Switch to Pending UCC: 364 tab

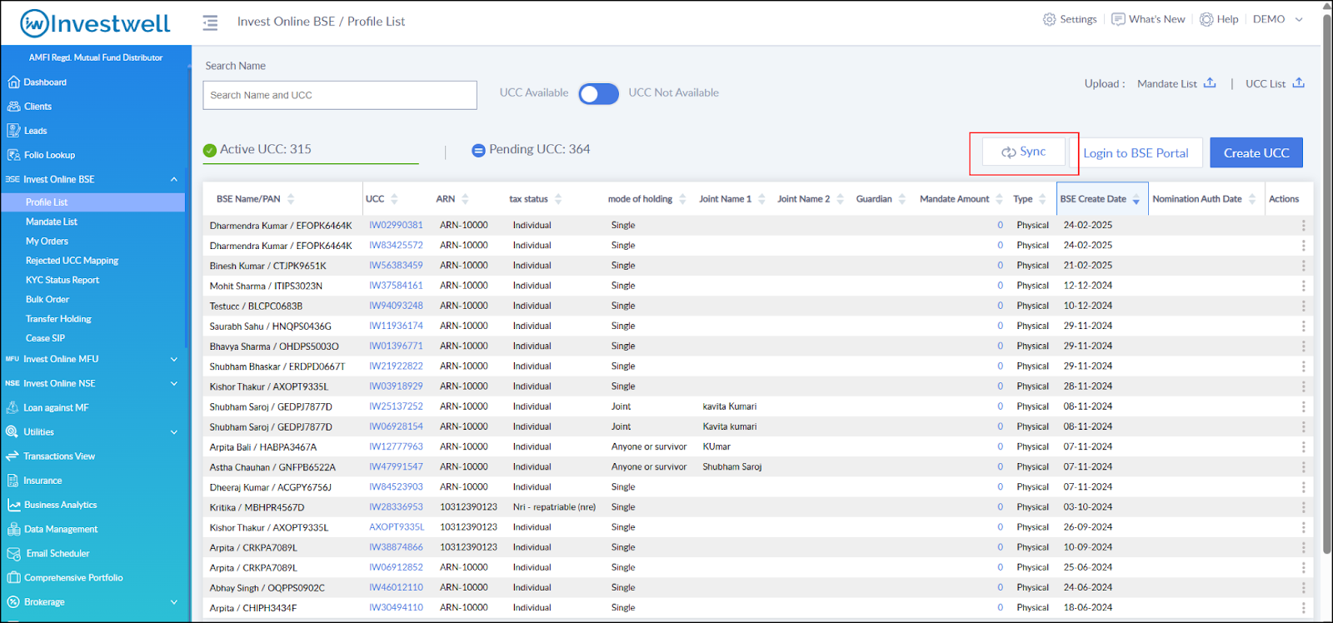coord(531,149)
